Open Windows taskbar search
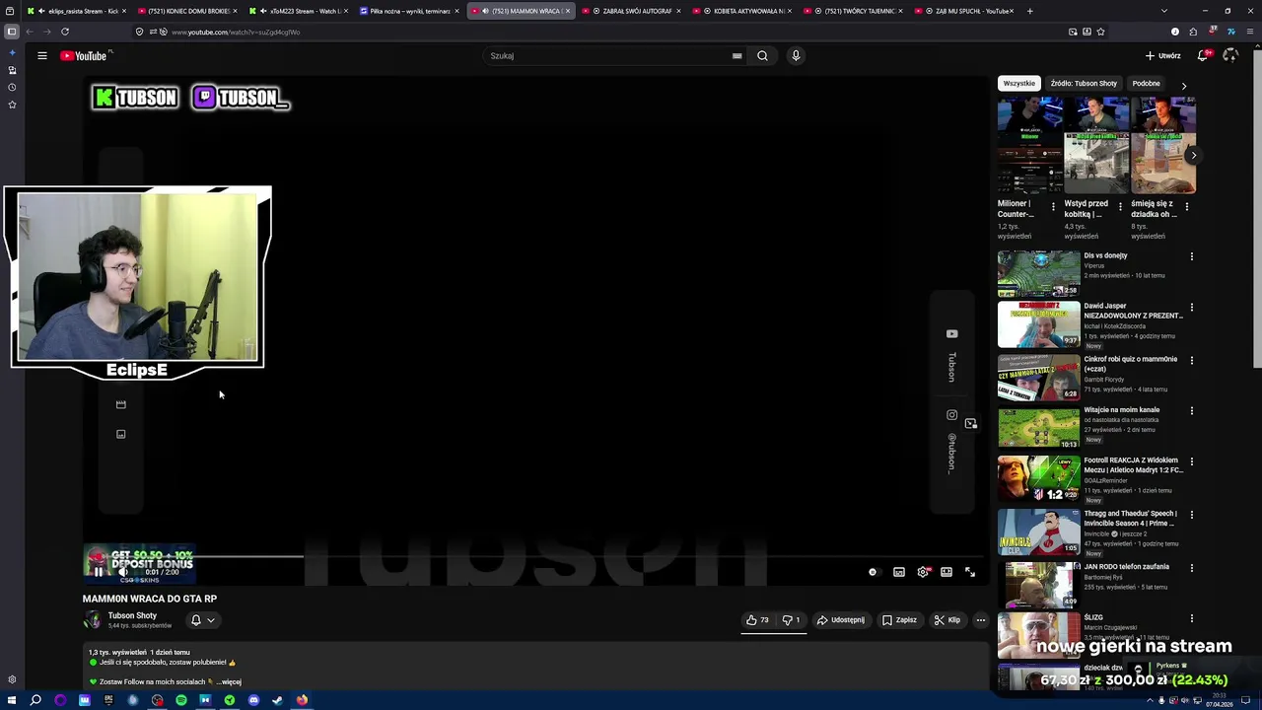 pyautogui.click(x=35, y=700)
